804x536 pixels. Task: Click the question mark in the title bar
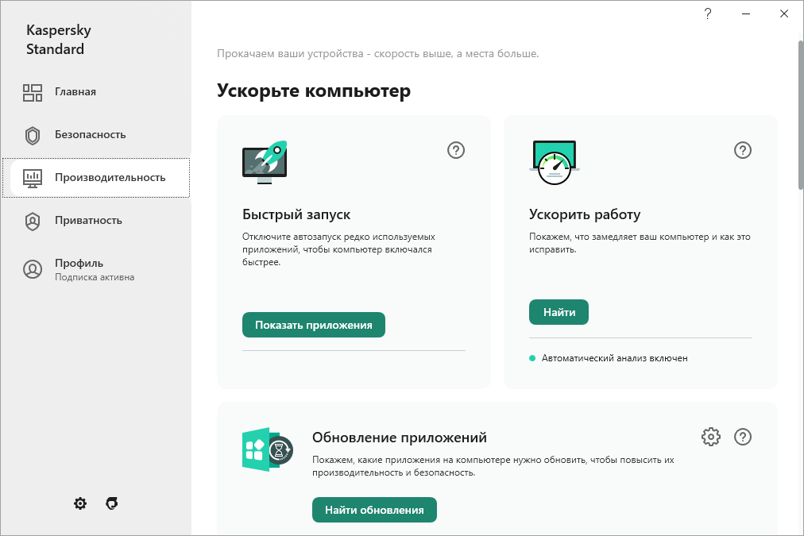[x=706, y=13]
